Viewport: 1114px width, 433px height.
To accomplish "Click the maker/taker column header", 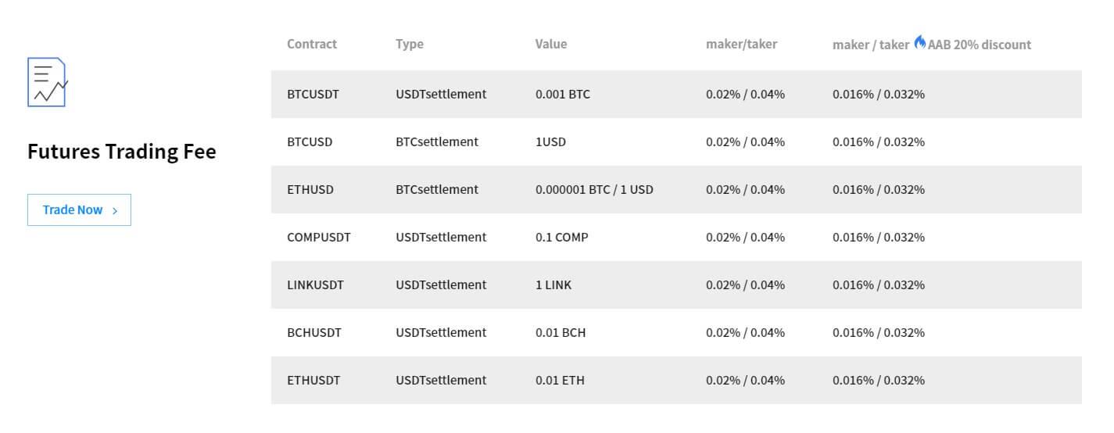I will click(x=742, y=44).
